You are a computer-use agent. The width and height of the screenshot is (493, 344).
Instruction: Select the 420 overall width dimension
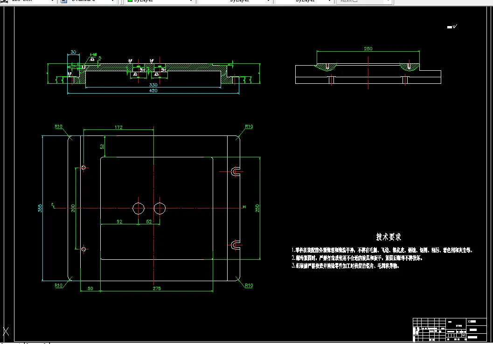coord(153,90)
